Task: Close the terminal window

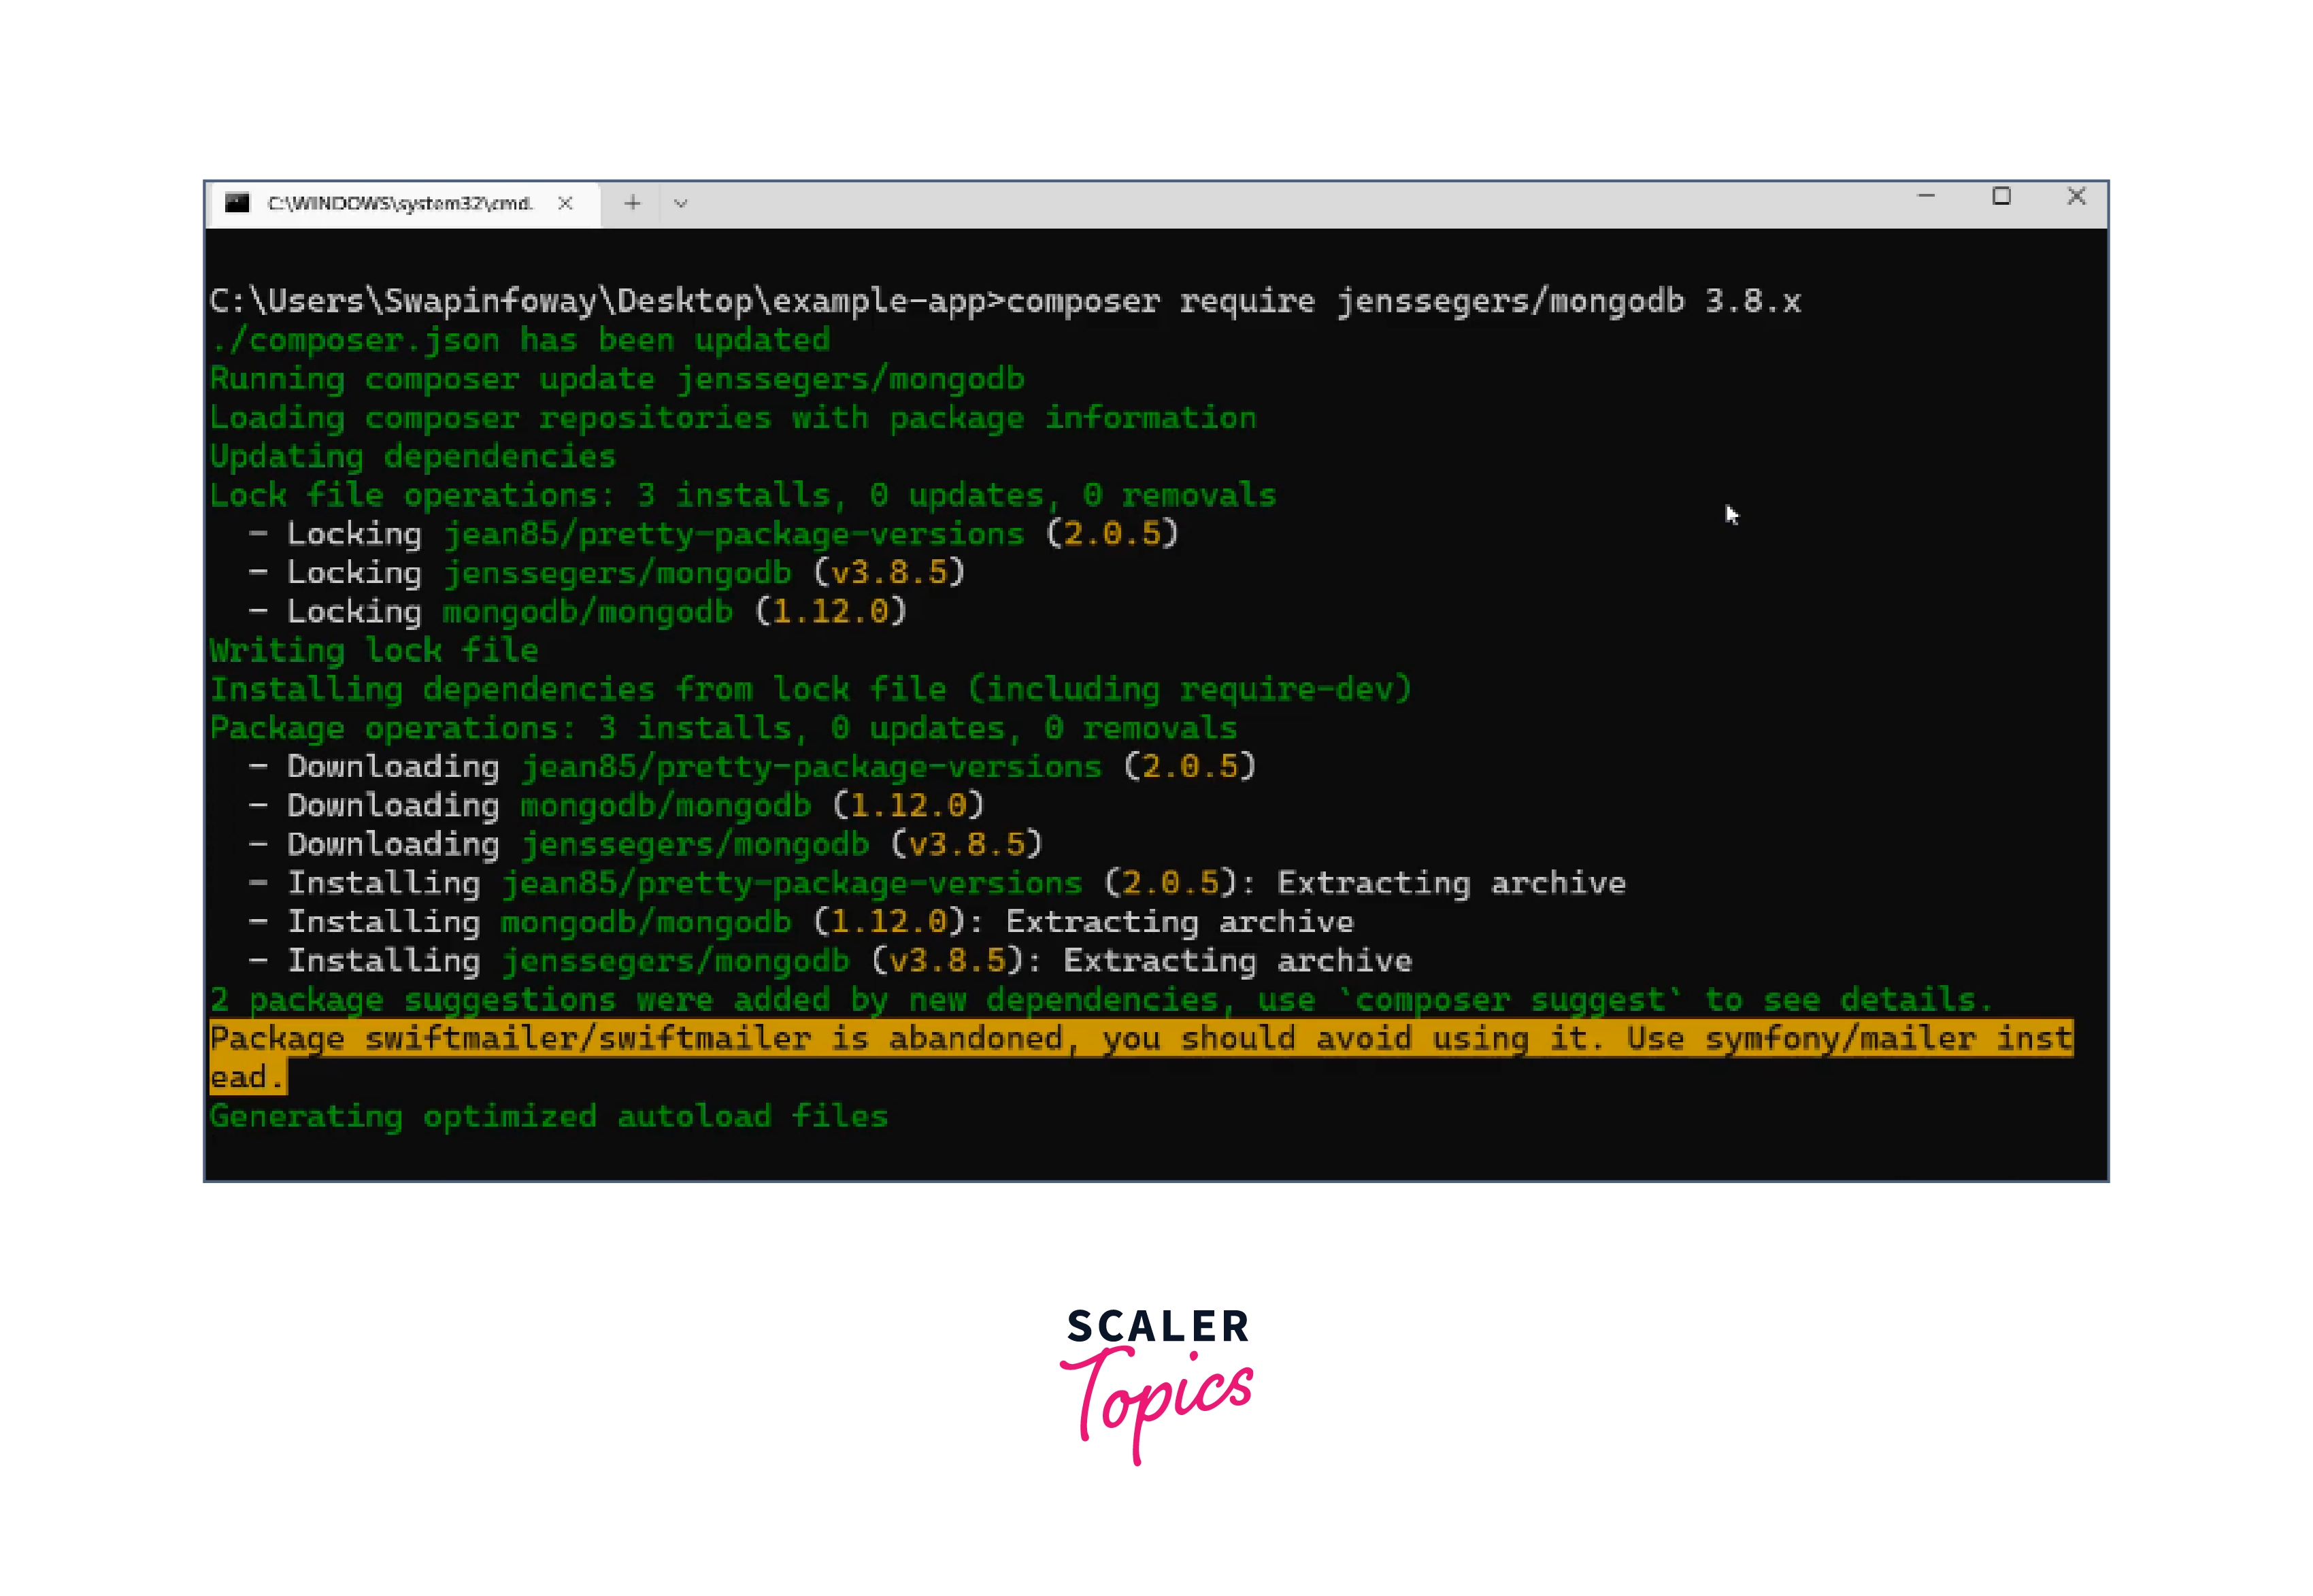Action: coord(2076,196)
